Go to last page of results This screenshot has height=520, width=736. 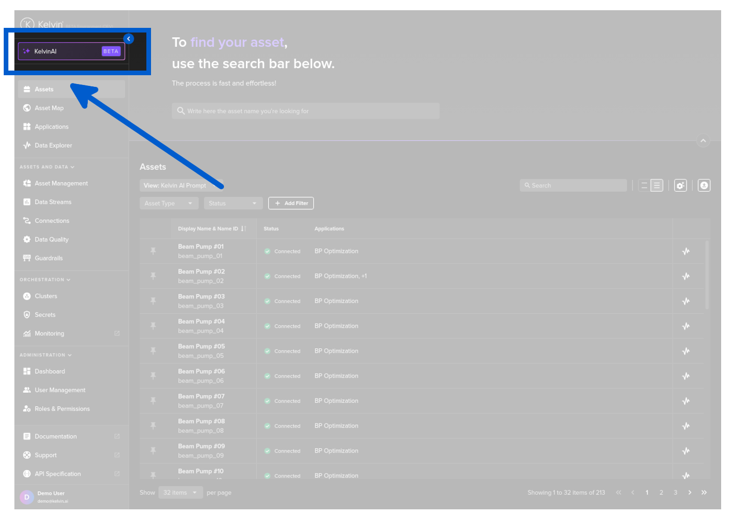click(704, 493)
